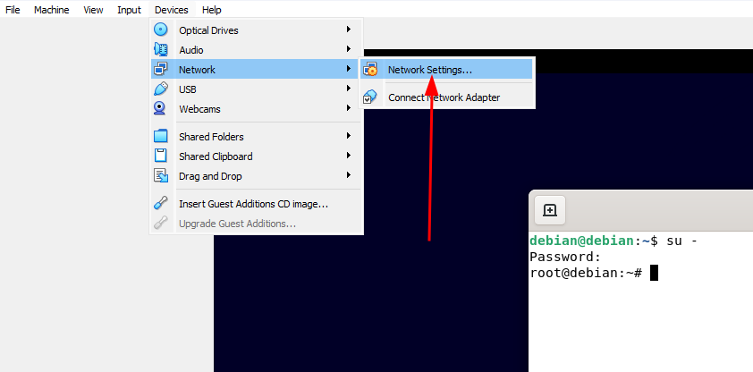Expand the Drag and Drop submenu arrow
Screen dimensions: 753x372
(349, 175)
